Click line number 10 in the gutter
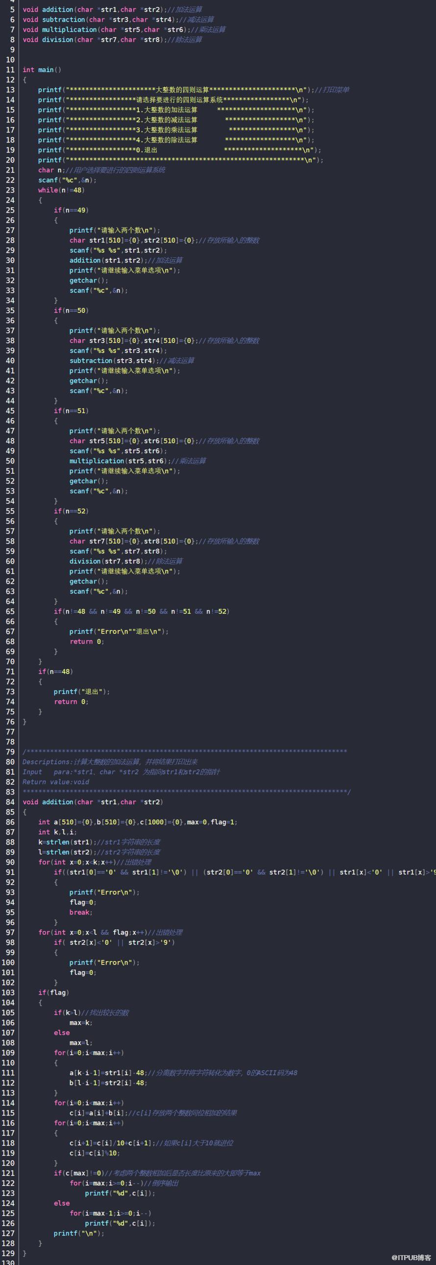The image size is (436, 1265). click(10, 60)
